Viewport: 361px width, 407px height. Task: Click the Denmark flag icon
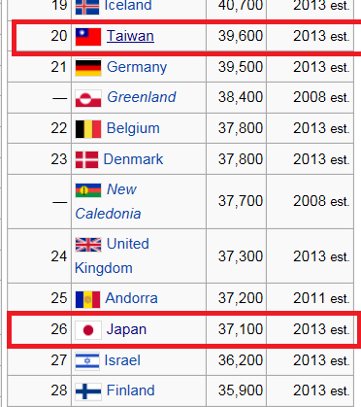coord(86,160)
